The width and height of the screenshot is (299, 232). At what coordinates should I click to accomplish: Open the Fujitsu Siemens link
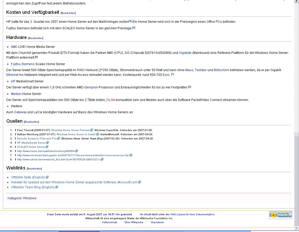click(23, 64)
